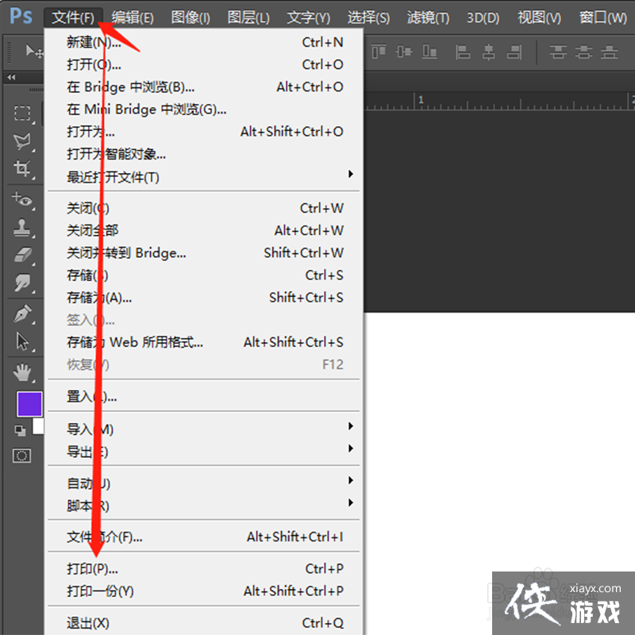Toggle Quick Mask mode icon
The width and height of the screenshot is (635, 635).
tap(22, 456)
